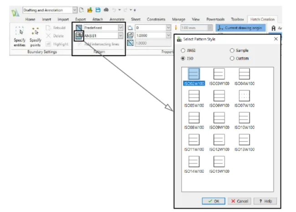296x212 pixels.
Task: Click the Open folder icon in toolbar
Action: (x=90, y=10)
